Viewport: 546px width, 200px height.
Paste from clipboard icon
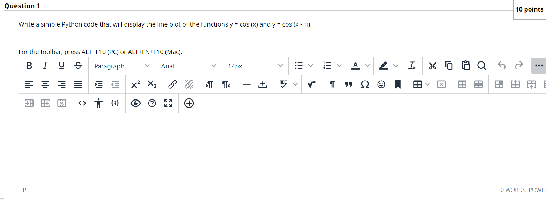click(465, 66)
